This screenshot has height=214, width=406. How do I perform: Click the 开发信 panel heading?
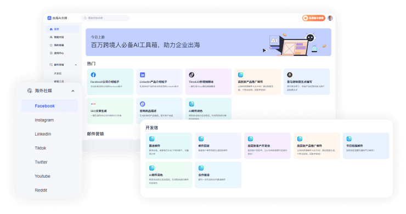click(152, 127)
